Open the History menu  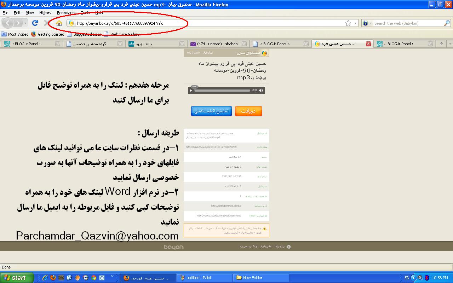45,13
